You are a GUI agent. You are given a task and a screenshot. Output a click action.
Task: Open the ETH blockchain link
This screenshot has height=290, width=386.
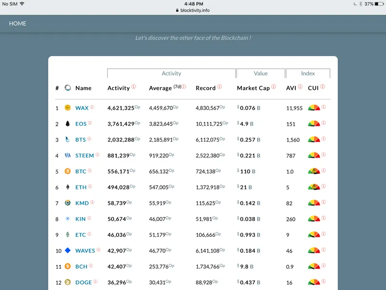[x=81, y=187]
